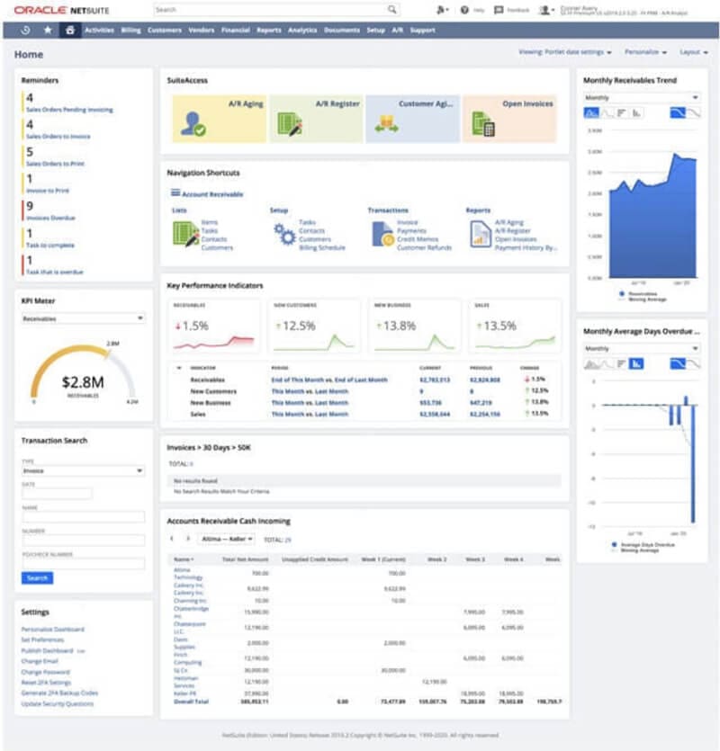Screen dimensions: 720x751
Task: Select column chart type in Days Overdue portlet
Action: pos(636,364)
